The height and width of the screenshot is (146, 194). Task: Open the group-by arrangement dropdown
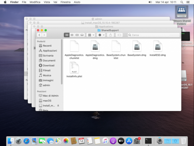91,35
